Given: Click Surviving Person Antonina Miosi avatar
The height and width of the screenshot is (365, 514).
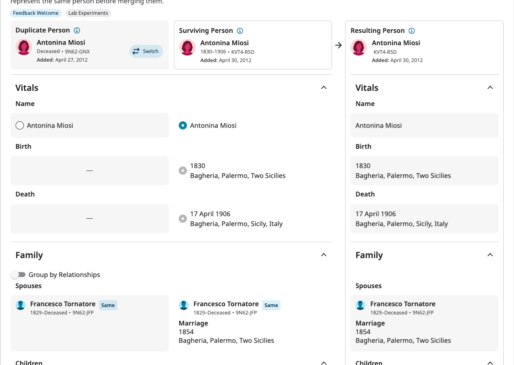Looking at the screenshot, I should pos(187,47).
